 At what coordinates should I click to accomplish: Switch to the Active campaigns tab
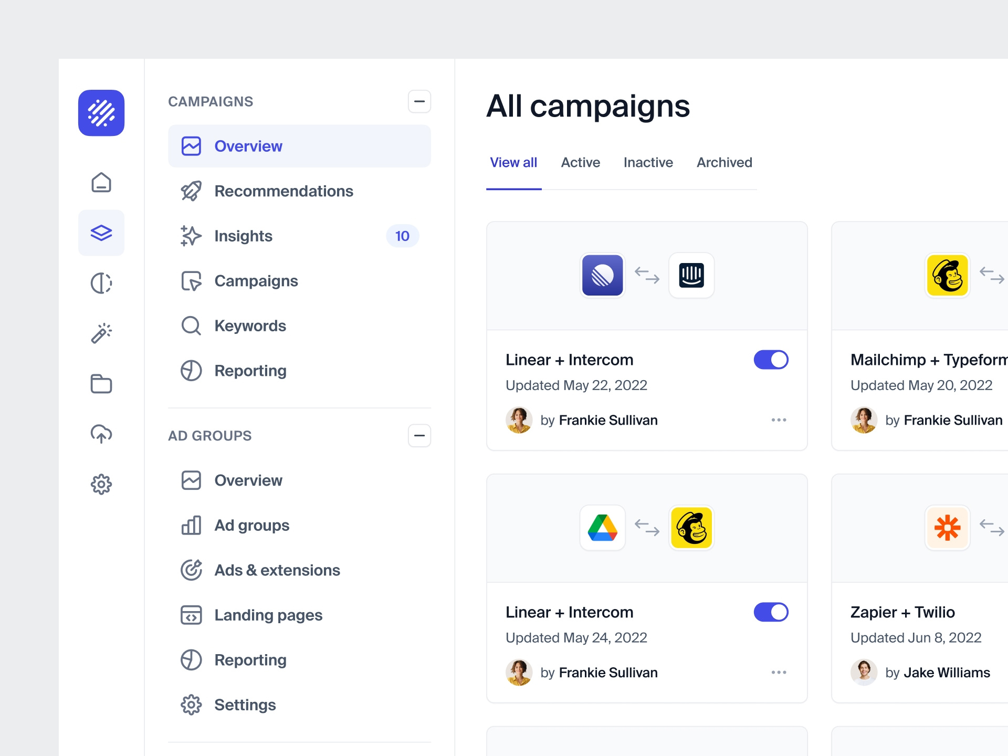coord(580,162)
